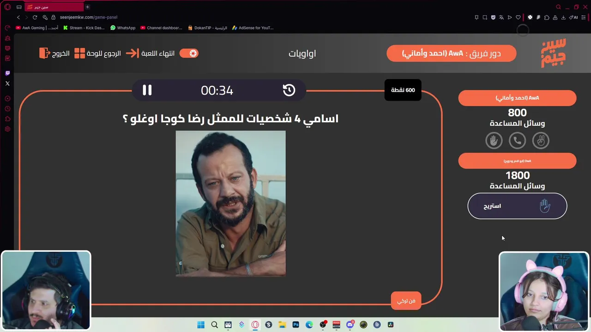Open X (Twitter) in the Opera sidebar
The width and height of the screenshot is (591, 332).
pos(7,83)
